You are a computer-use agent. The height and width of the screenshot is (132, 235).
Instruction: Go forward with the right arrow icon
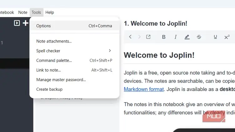(x=139, y=37)
